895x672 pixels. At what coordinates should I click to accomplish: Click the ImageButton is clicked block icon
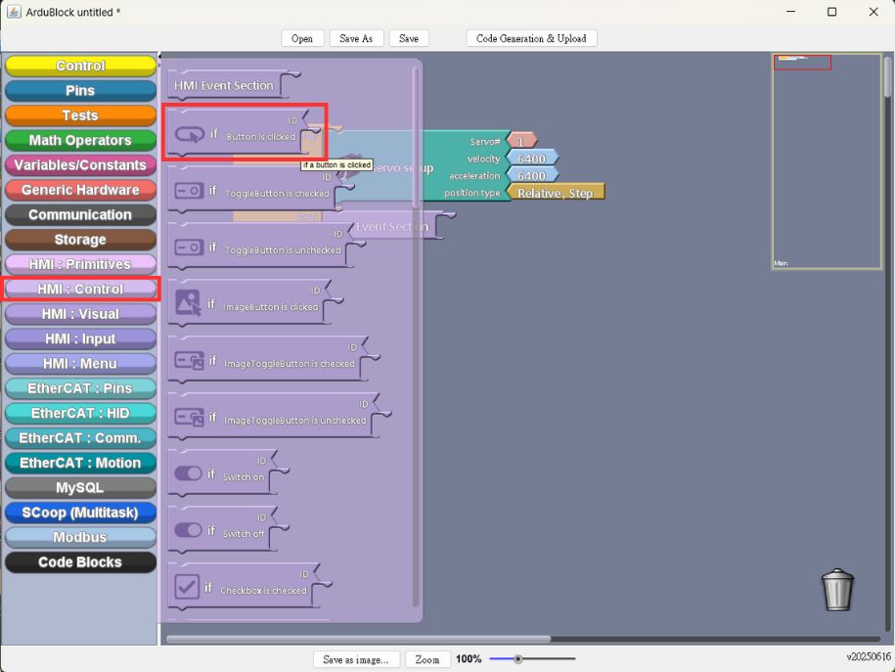189,302
